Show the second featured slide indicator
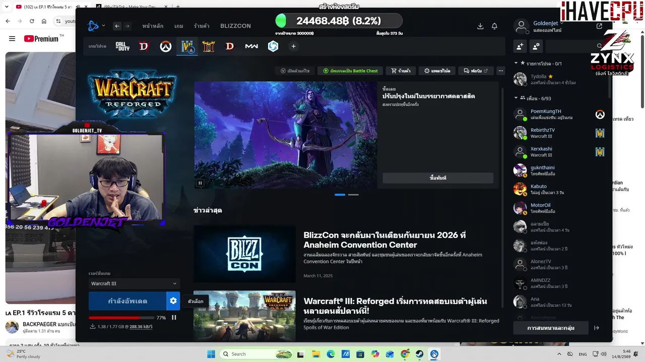645x362 pixels. click(353, 195)
